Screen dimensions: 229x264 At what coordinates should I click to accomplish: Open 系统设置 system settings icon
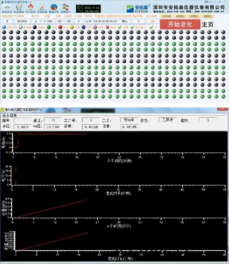(42, 7)
